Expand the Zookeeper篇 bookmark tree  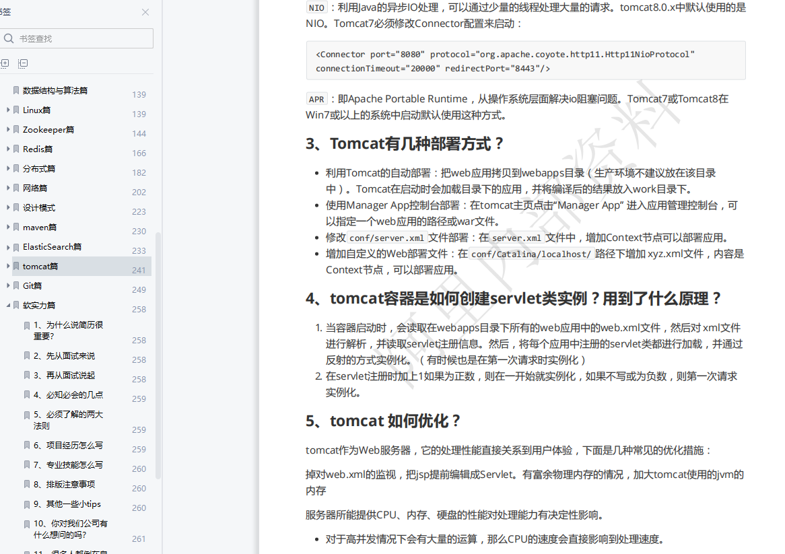(7, 129)
